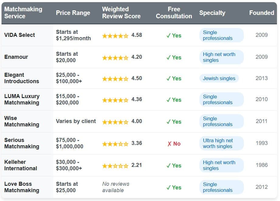Click the green Yes in VIDA Select's row
Viewport: 280px width, 201px height.
pyautogui.click(x=174, y=36)
